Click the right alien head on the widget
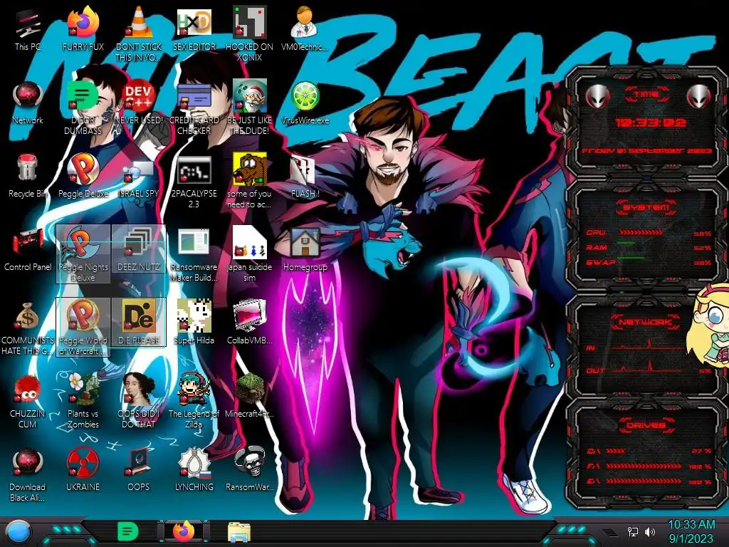Screen dimensions: 729x547 698,96
